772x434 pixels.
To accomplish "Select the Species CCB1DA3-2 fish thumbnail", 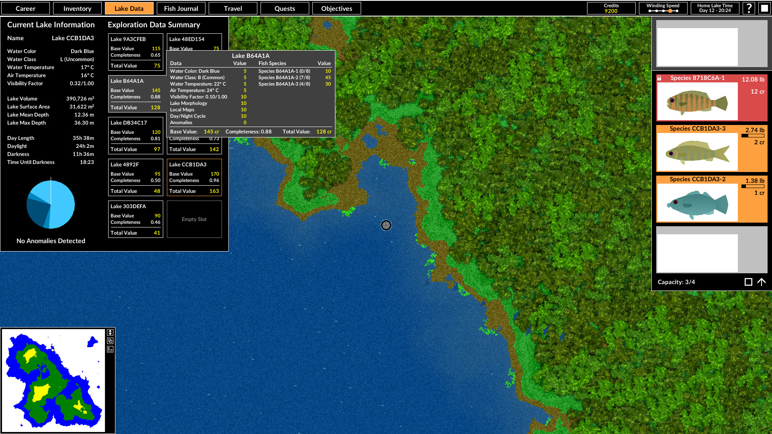I will (697, 203).
